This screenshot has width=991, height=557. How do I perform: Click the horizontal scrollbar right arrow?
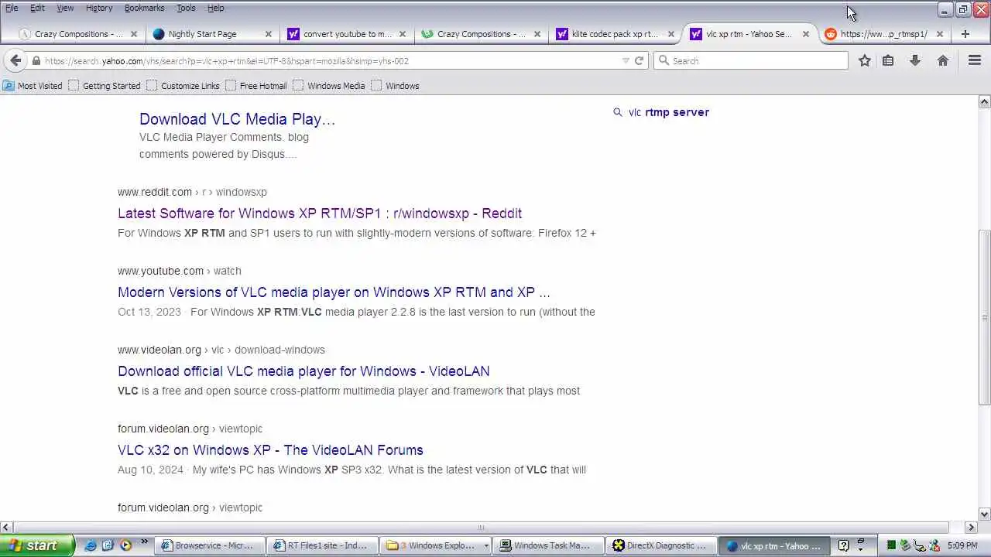point(972,528)
